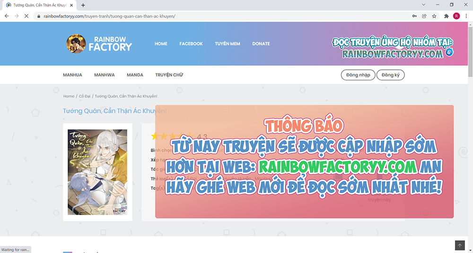Screen dimensions: 473x253
Task: Click the password key icon in address bar
Action: click(x=414, y=16)
